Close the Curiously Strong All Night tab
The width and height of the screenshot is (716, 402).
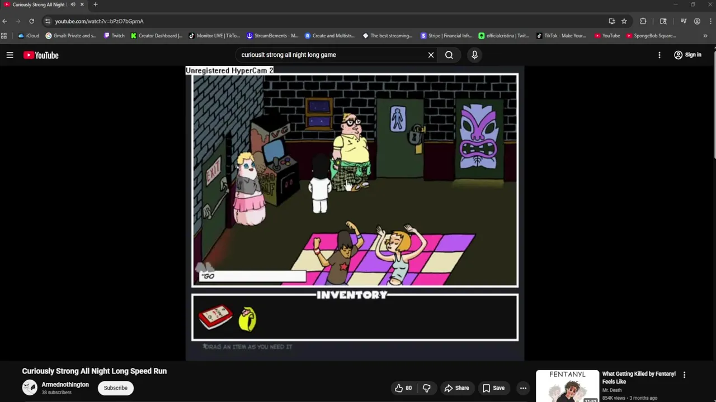pyautogui.click(x=82, y=4)
